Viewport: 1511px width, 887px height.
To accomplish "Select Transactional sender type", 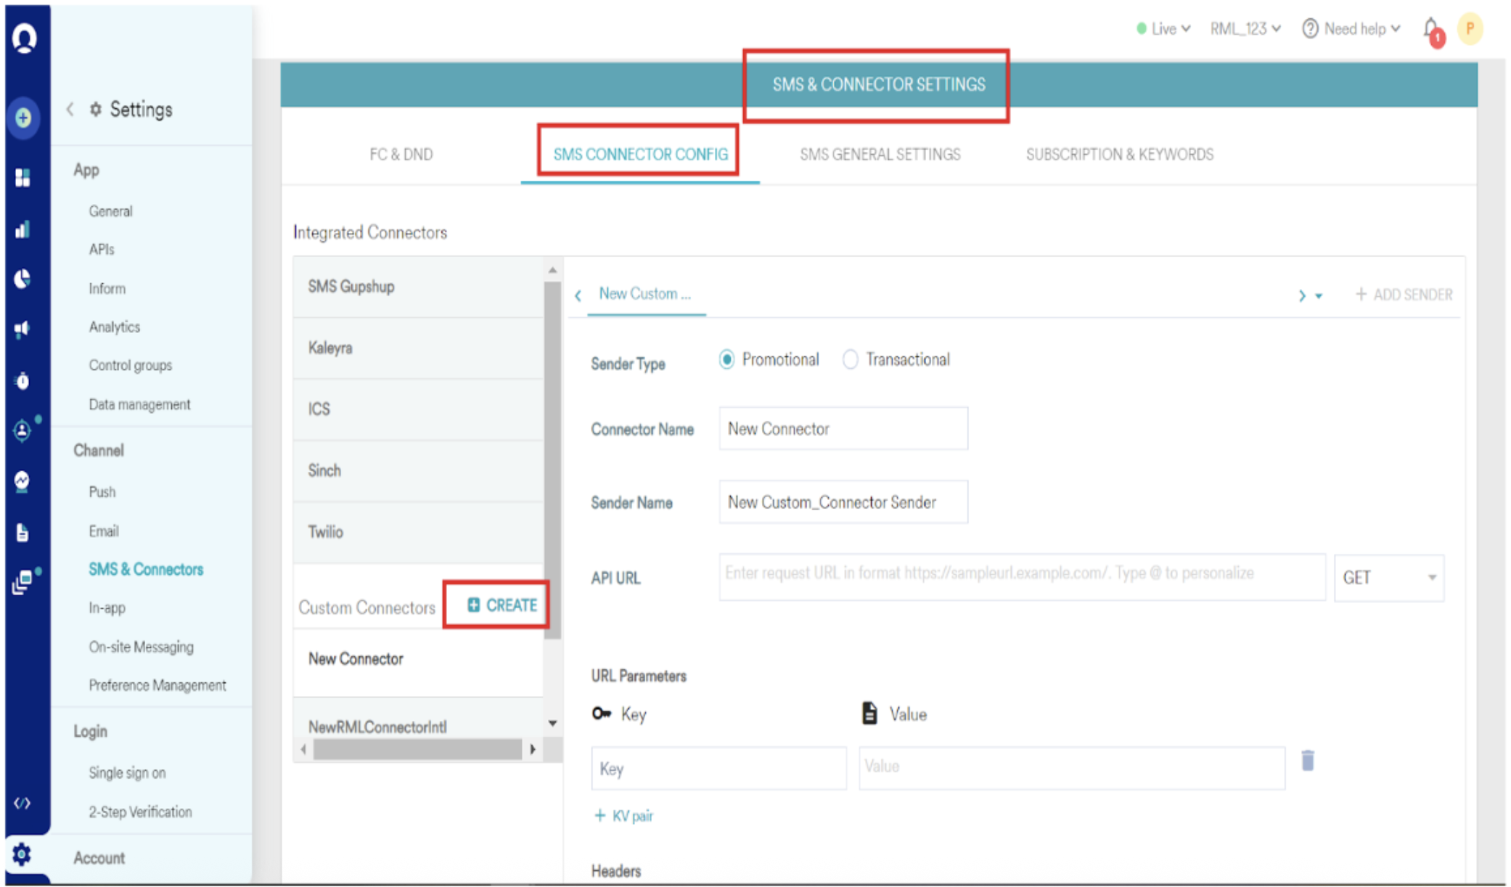I will point(850,359).
